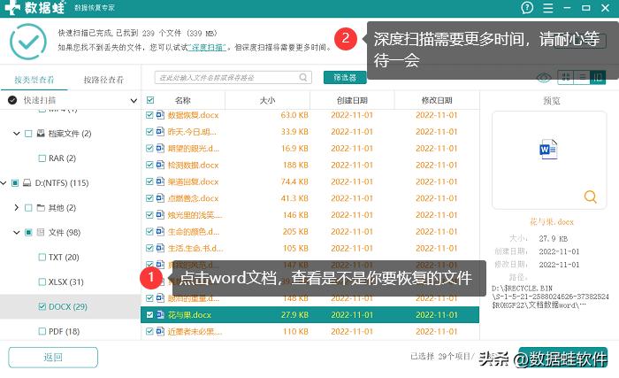Uncheck the DOCX (29) checkbox
This screenshot has width=619, height=378.
pos(42,306)
